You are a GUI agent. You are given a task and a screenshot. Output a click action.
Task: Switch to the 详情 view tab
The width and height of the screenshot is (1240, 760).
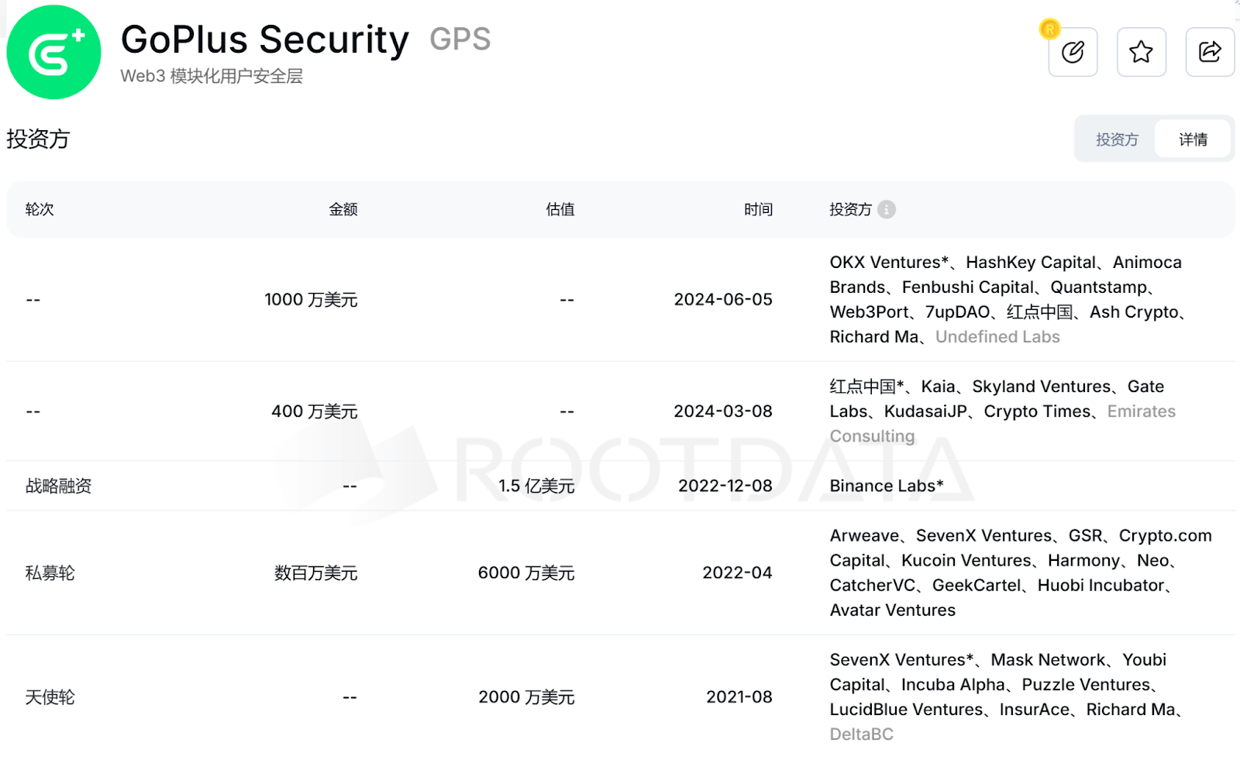(x=1193, y=139)
